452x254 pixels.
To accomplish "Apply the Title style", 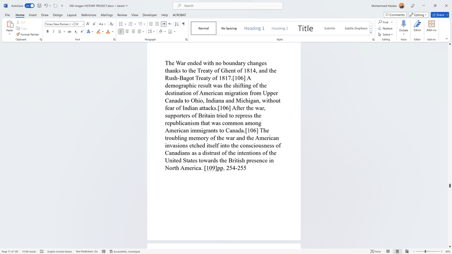I will [x=305, y=28].
